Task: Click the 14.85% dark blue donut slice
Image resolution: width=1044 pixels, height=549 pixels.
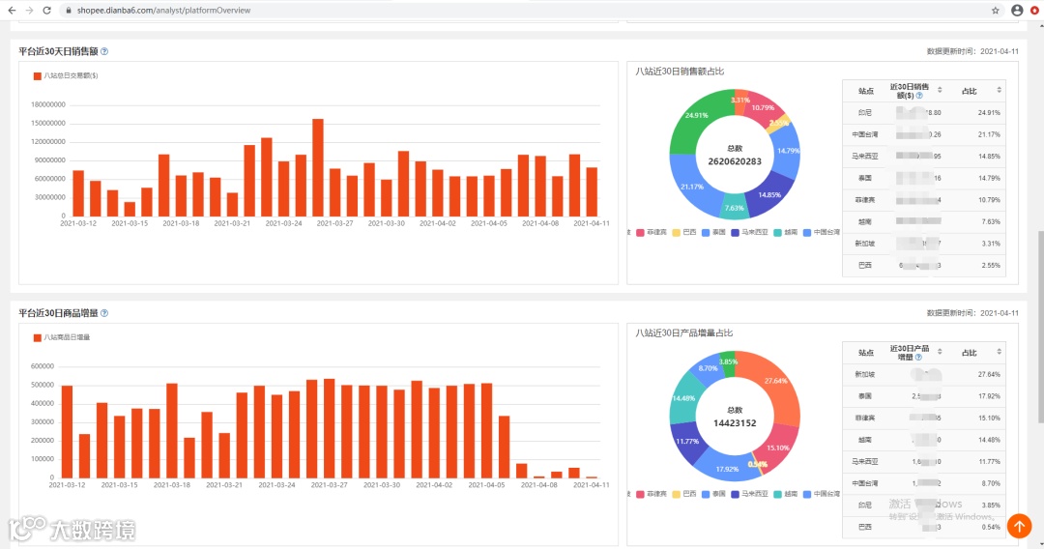Action: [x=771, y=194]
